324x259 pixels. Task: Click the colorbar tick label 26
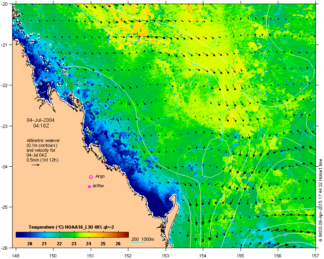(x=118, y=244)
